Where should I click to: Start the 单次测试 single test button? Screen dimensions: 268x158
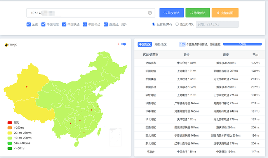tap(172, 13)
